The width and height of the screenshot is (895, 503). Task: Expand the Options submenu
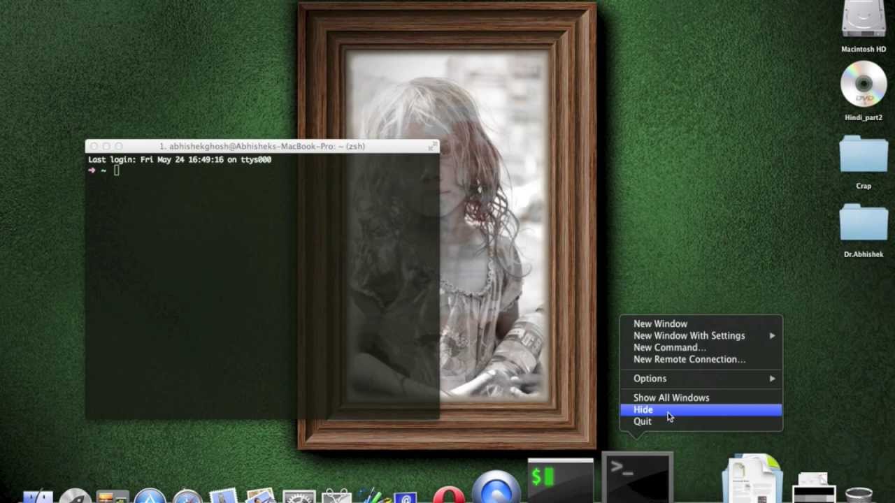coord(701,378)
